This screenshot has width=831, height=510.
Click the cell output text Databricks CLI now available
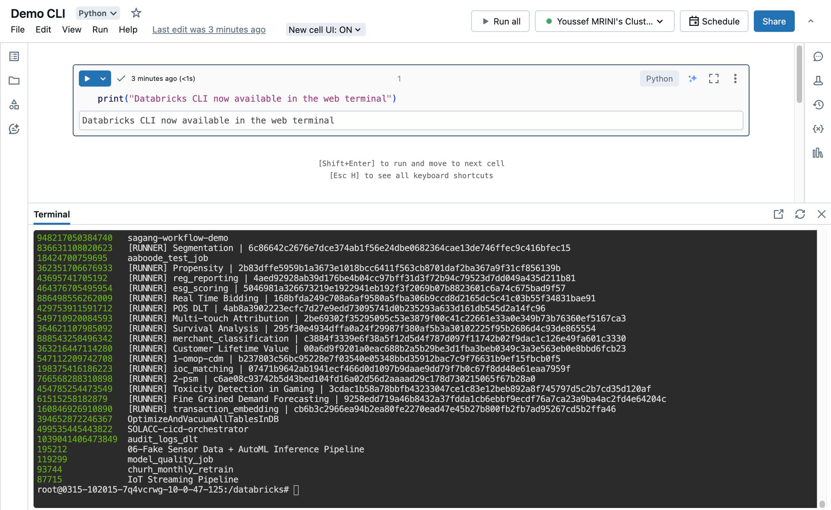tap(208, 121)
